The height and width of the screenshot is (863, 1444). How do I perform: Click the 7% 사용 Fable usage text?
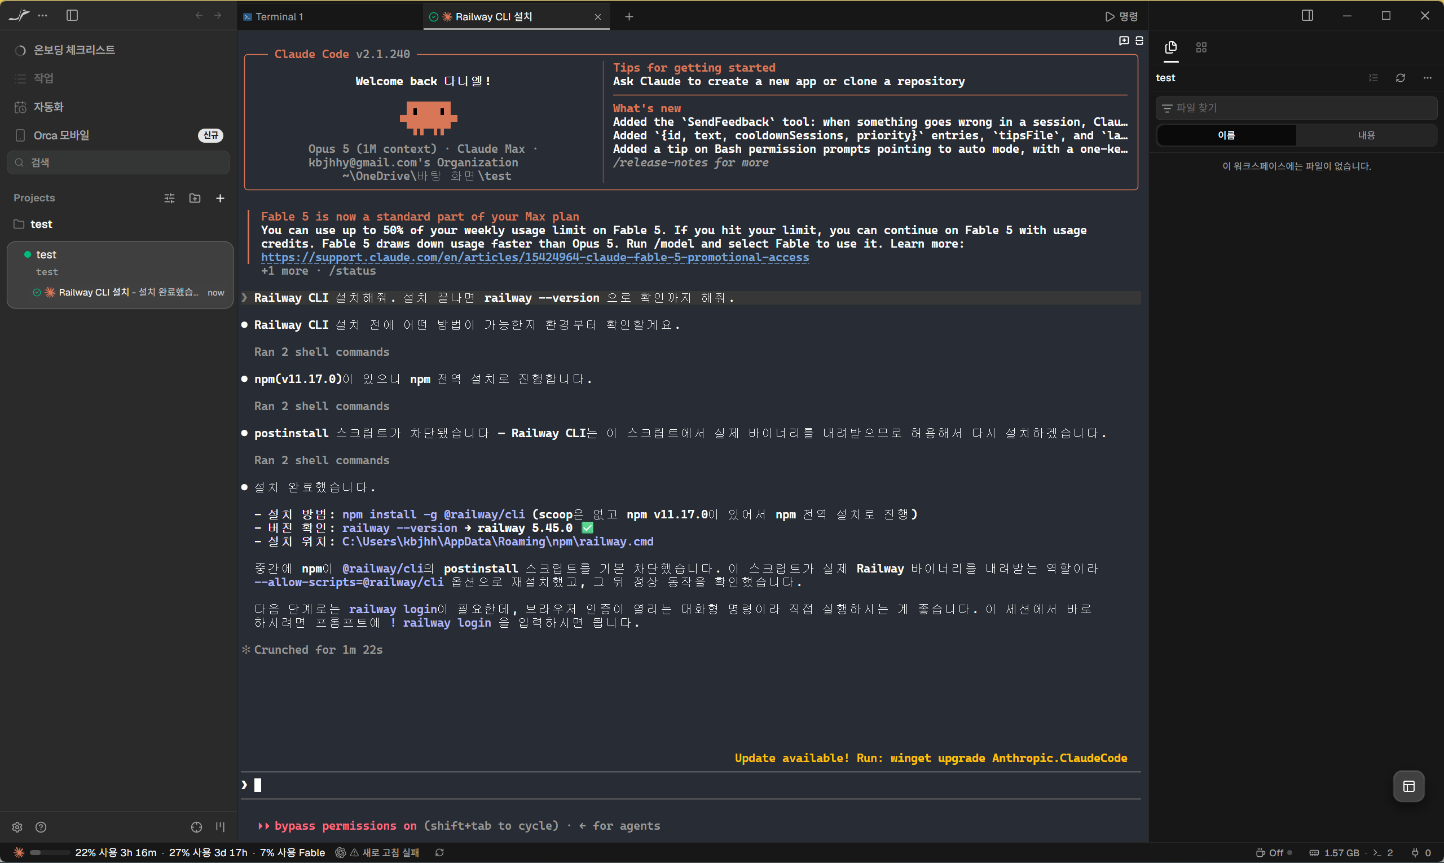[x=292, y=853]
